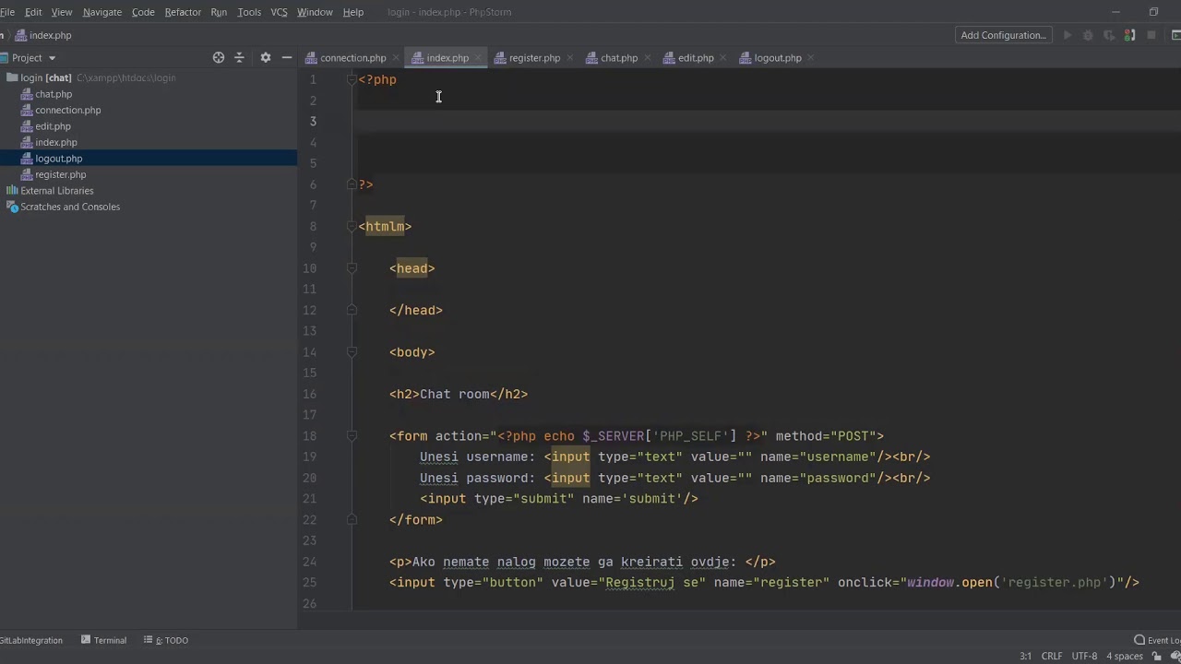Click the locate/select opened file target icon

pos(219,57)
